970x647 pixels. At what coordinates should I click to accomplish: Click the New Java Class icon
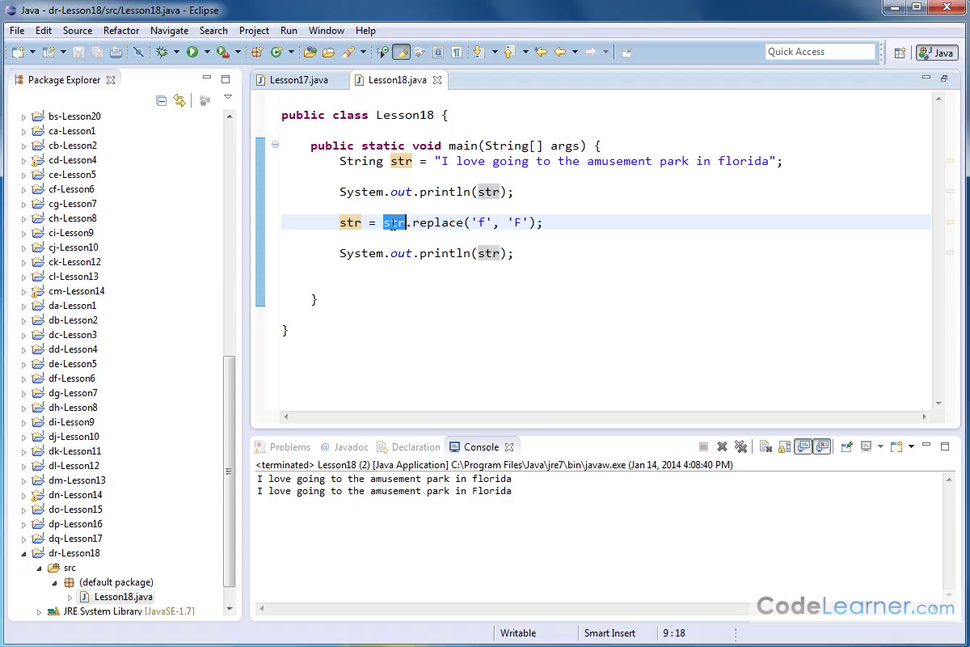[x=276, y=52]
